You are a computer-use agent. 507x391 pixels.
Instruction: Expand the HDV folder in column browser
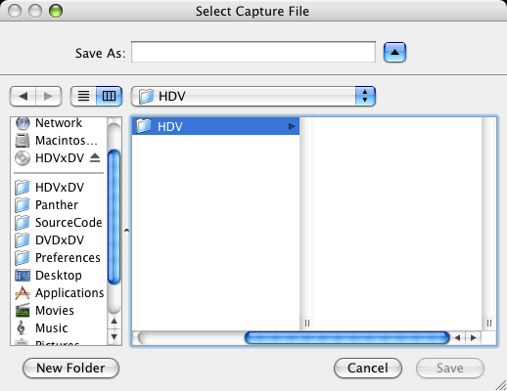292,126
